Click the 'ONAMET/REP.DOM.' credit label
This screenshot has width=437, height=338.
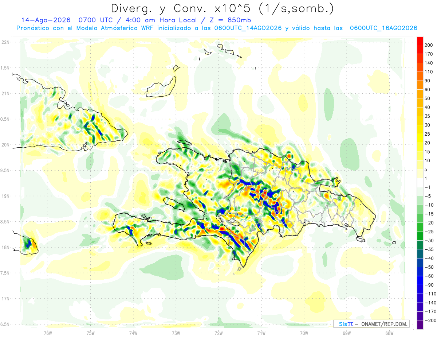(384, 324)
